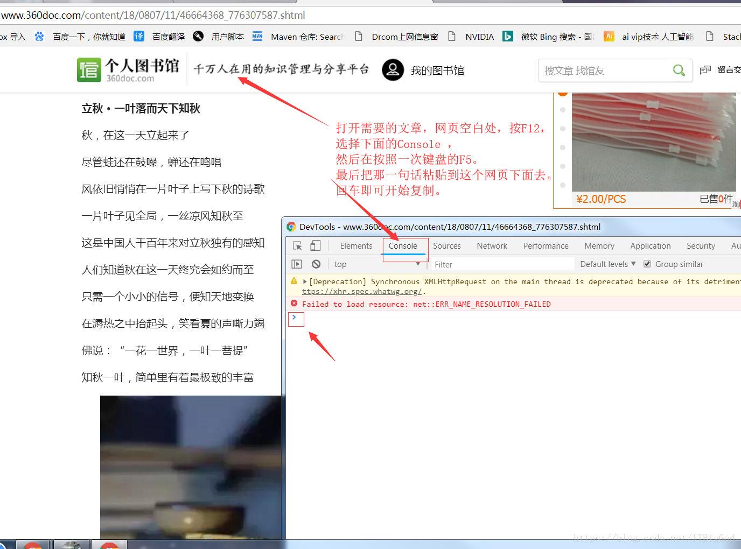Click the 用户脚本 bookmark icon
Viewport: 741px width, 549px height.
198,36
